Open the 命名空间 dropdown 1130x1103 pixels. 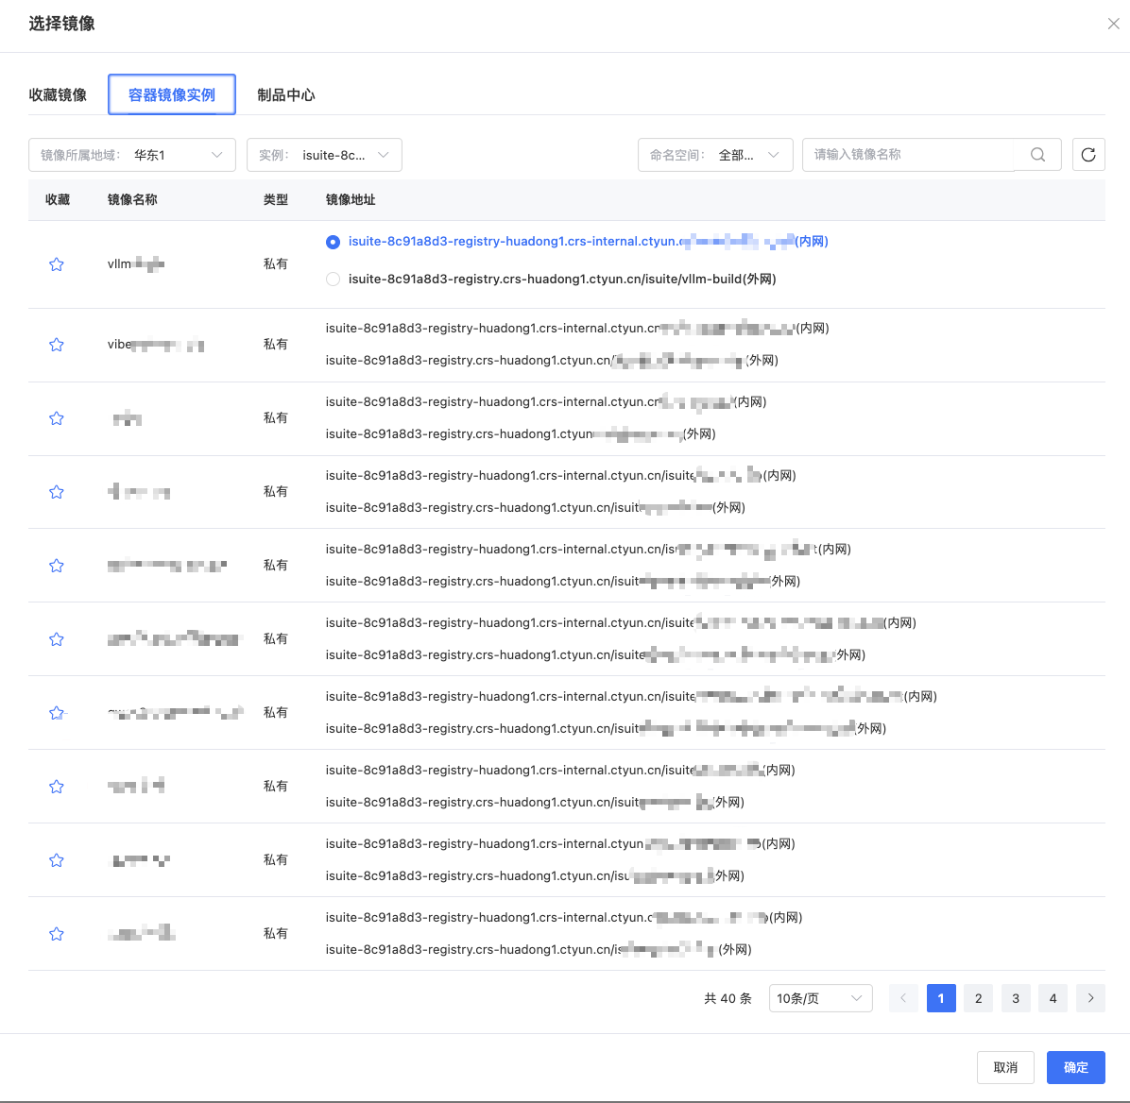[714, 155]
